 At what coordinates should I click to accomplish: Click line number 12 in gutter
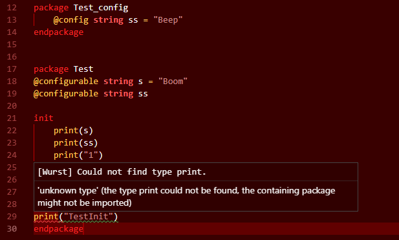12,8
